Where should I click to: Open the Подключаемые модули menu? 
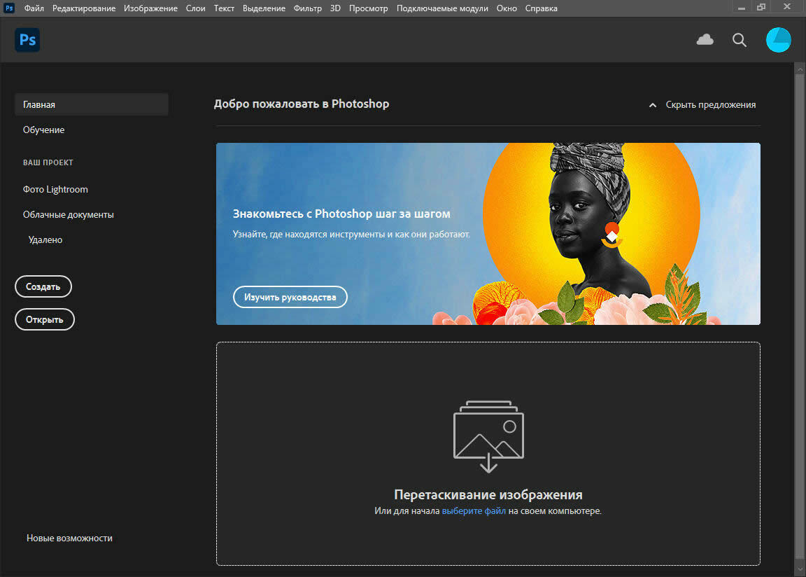click(442, 8)
